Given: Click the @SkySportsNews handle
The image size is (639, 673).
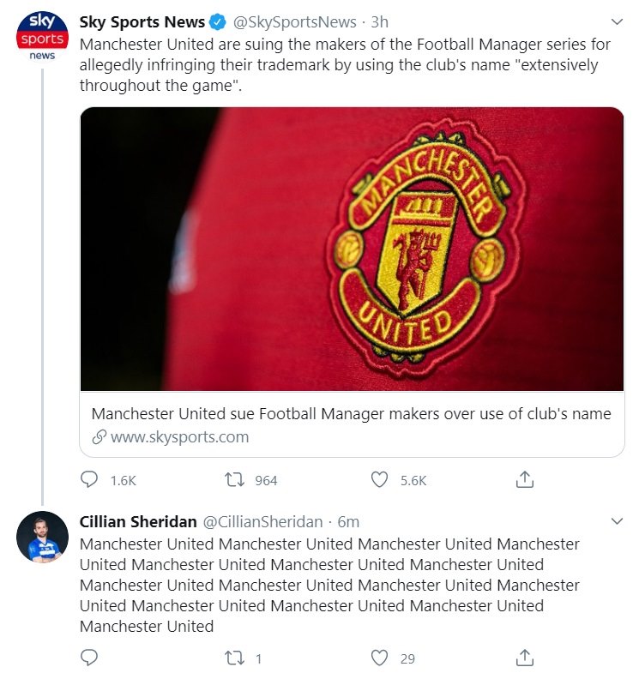Looking at the screenshot, I should (294, 22).
